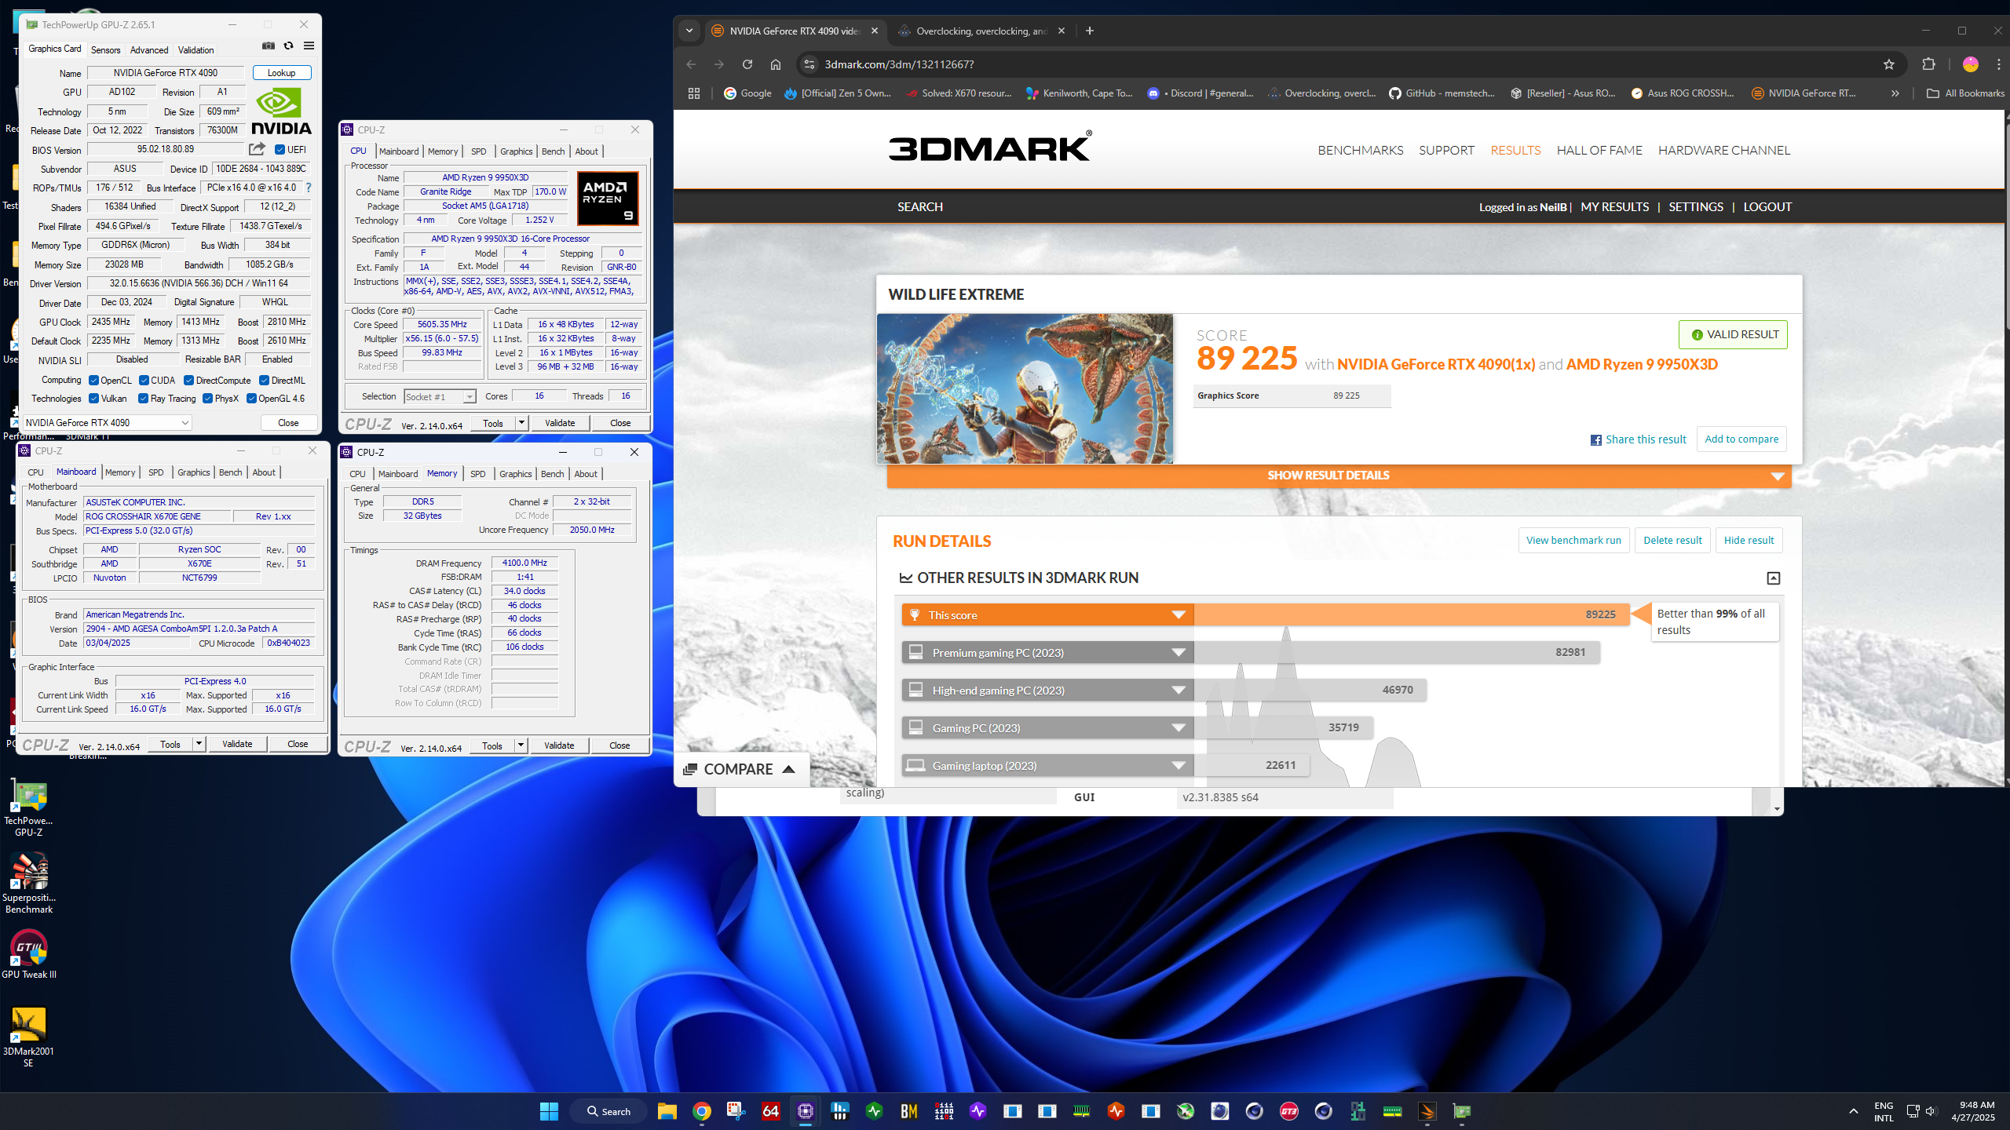Open the 3DMark2001 SE desktop shortcut

click(29, 1037)
